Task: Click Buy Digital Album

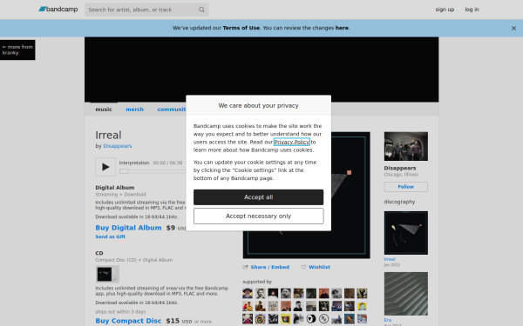Action: point(128,228)
